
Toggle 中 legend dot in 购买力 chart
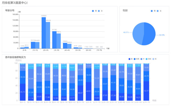pyautogui.click(x=141, y=59)
